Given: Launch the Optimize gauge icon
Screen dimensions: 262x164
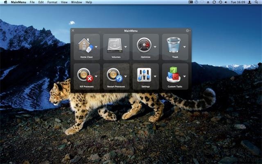Looking at the screenshot, I should pos(144,45).
